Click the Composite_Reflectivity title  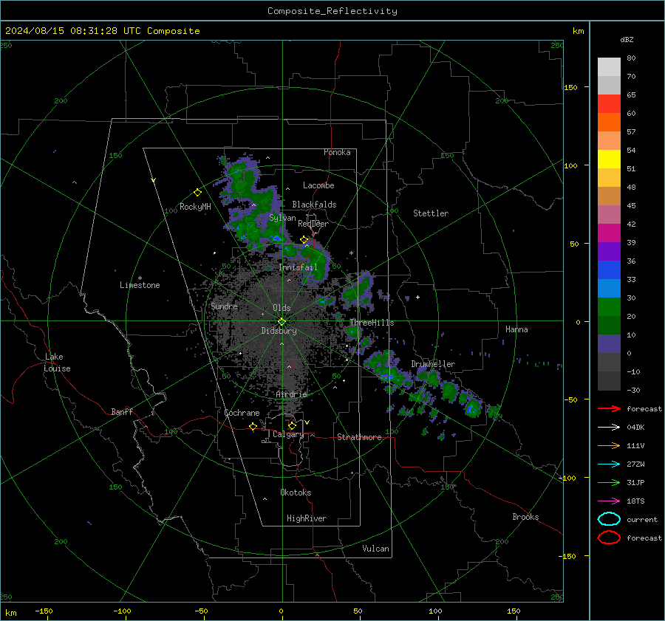pos(332,11)
